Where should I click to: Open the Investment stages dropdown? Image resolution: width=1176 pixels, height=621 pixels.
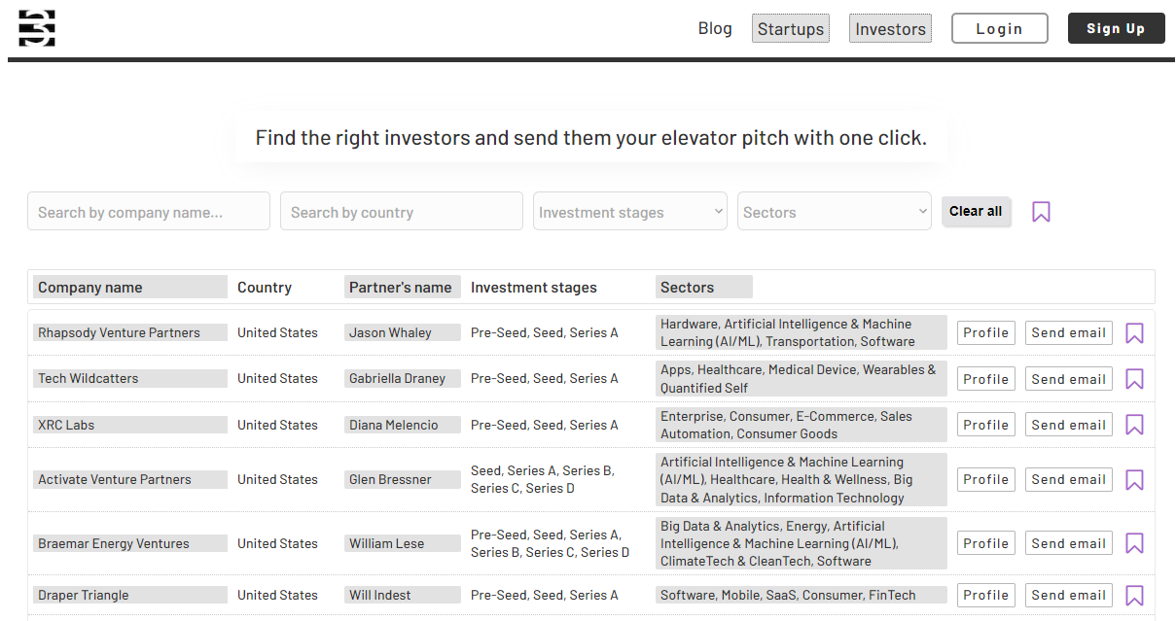[x=629, y=211]
